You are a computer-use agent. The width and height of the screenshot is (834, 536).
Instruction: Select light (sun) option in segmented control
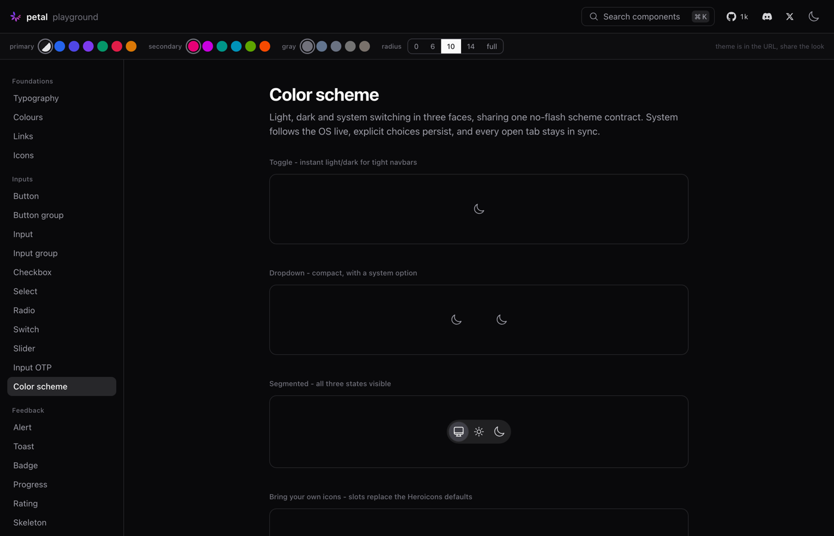(x=479, y=432)
